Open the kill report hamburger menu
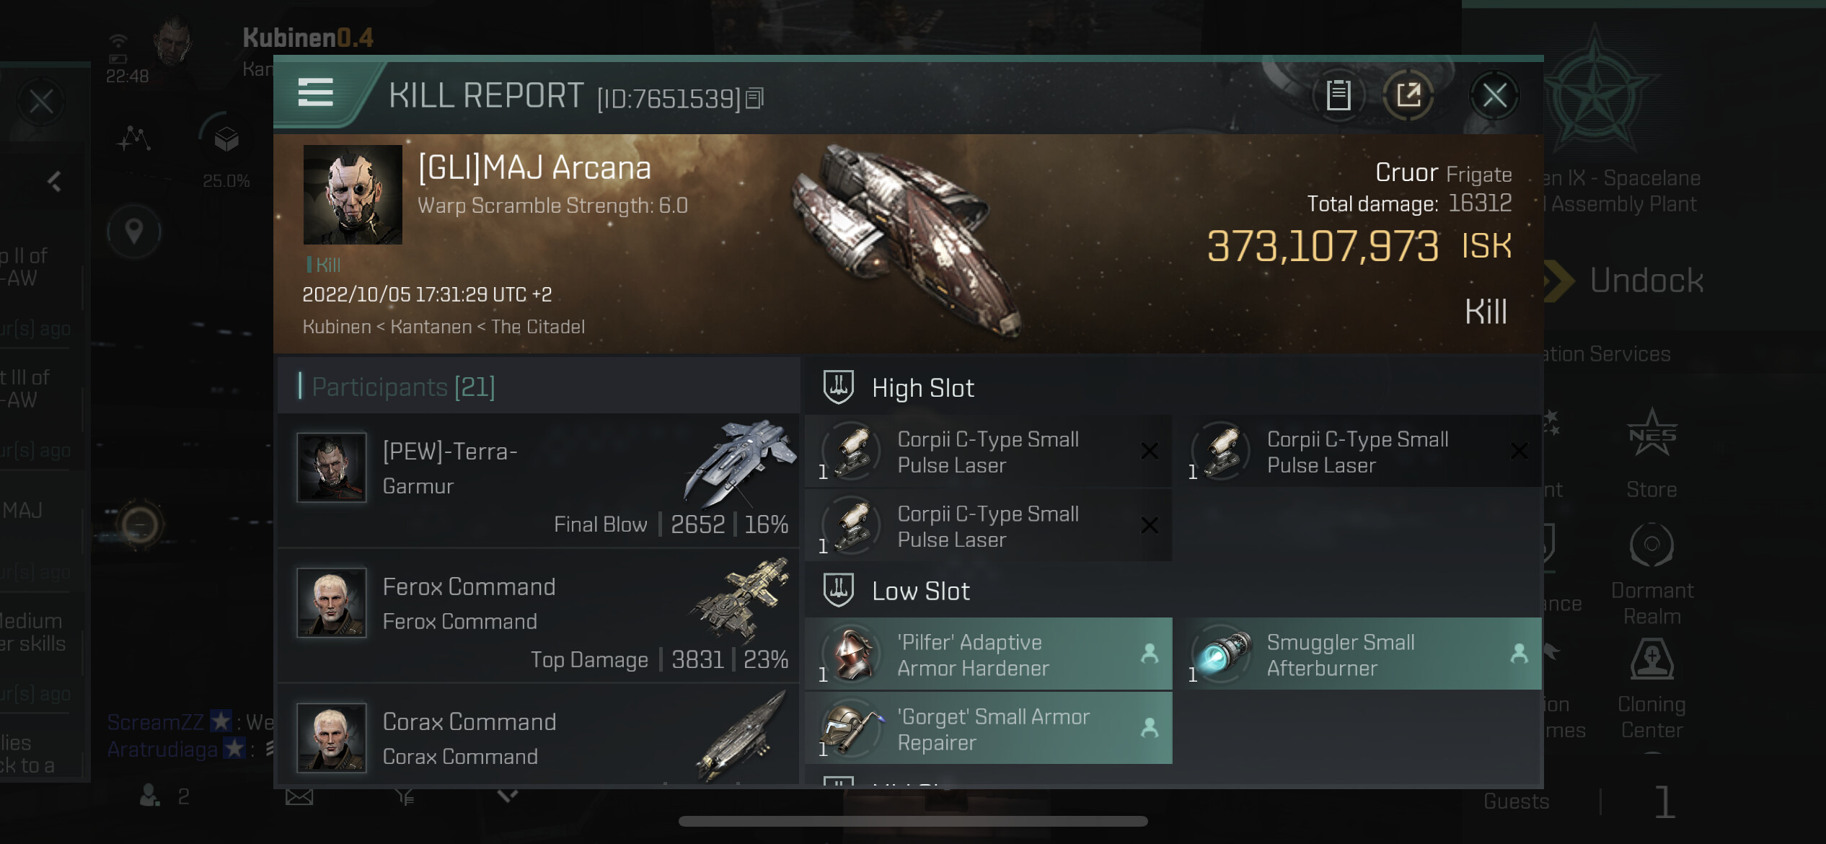The image size is (1826, 844). tap(315, 92)
